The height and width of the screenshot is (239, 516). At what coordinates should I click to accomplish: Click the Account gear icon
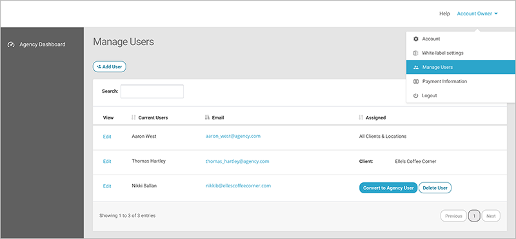tap(415, 39)
